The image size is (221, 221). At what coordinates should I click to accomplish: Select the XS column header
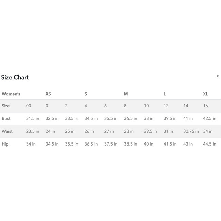(x=48, y=94)
